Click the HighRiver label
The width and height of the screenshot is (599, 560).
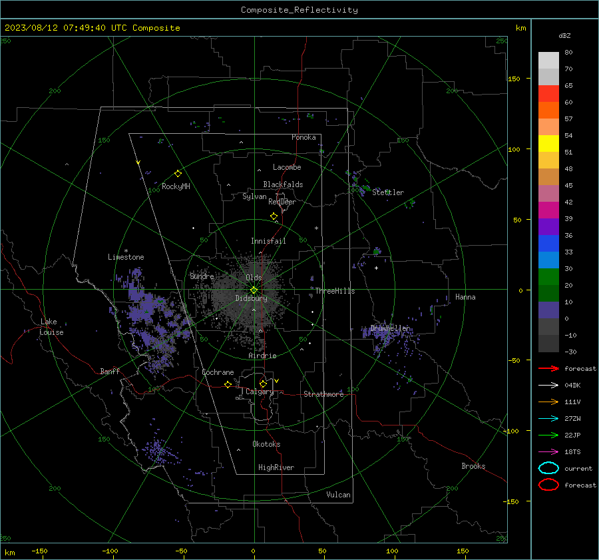276,467
